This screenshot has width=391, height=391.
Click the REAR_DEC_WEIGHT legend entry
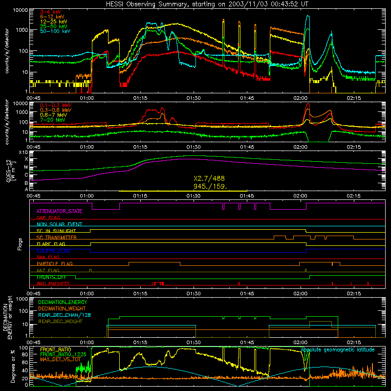tap(60, 322)
